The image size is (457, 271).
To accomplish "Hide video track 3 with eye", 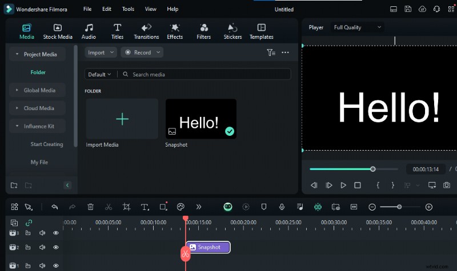I will coord(56,233).
